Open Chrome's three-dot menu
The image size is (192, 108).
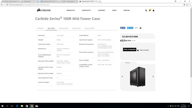pos(190,5)
